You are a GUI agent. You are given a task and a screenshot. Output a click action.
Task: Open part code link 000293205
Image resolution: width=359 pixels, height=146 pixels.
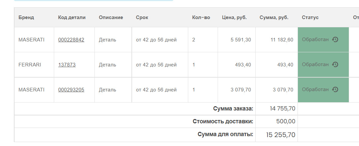pos(71,90)
